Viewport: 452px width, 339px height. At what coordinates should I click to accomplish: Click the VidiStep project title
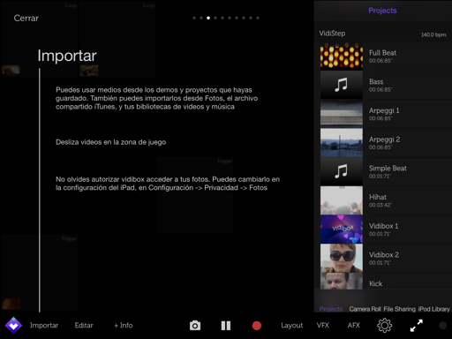332,34
